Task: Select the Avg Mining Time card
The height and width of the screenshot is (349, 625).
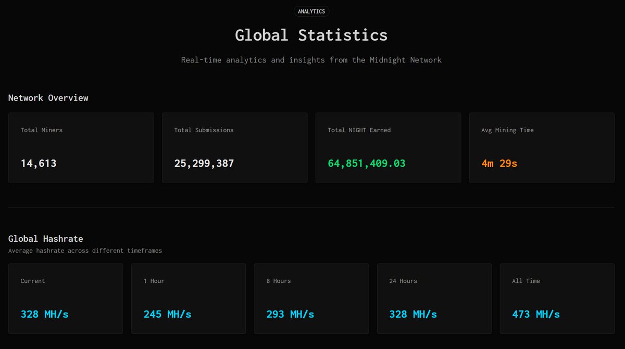Action: (542, 147)
